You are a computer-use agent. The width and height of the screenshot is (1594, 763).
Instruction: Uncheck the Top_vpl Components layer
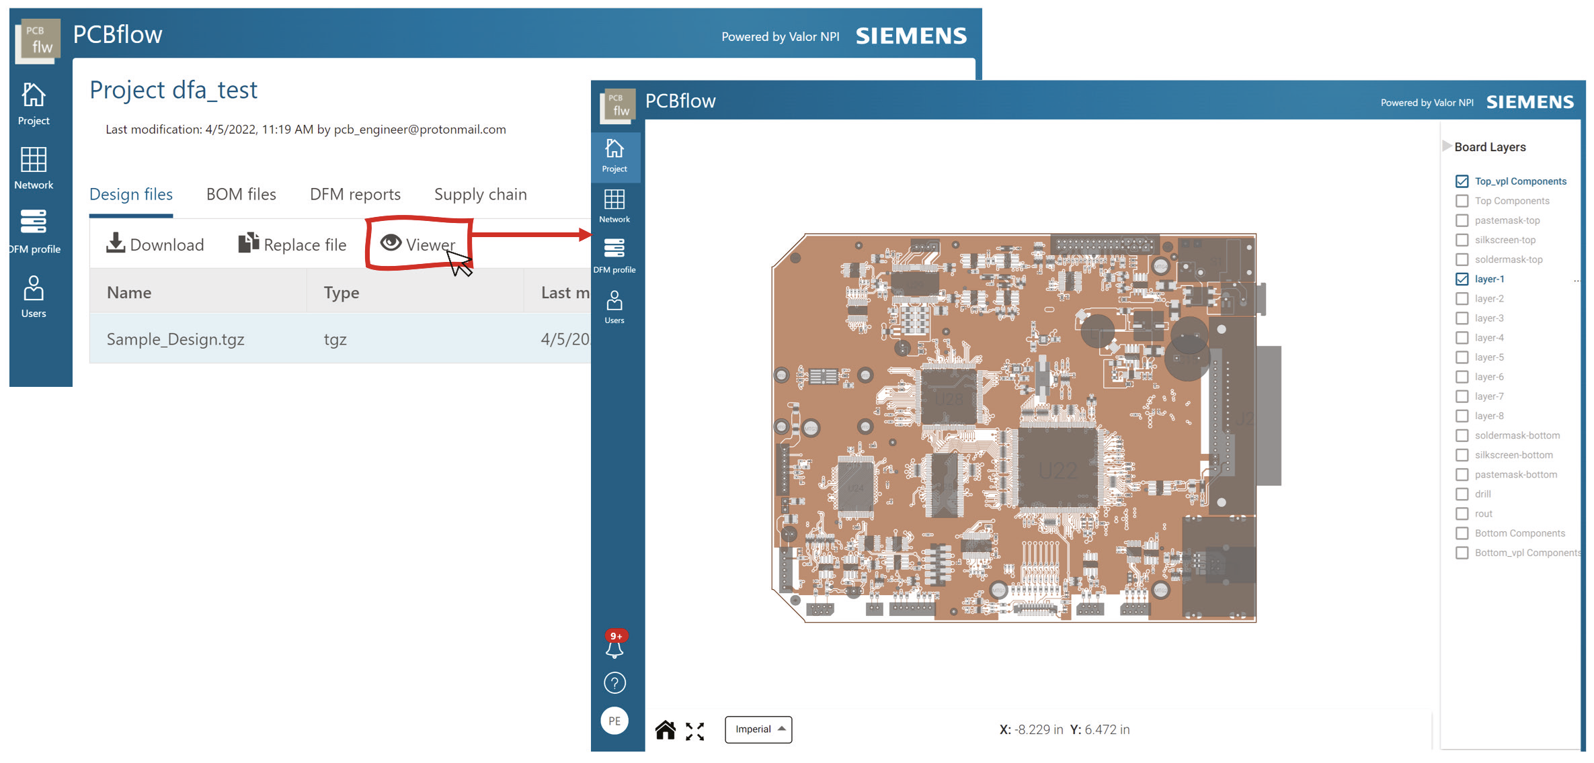(x=1462, y=181)
